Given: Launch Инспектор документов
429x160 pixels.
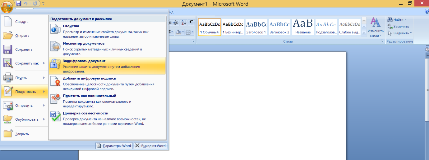Looking at the screenshot, I should click(107, 48).
